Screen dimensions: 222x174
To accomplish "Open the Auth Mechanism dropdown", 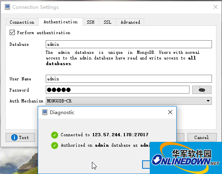I will [x=129, y=101].
